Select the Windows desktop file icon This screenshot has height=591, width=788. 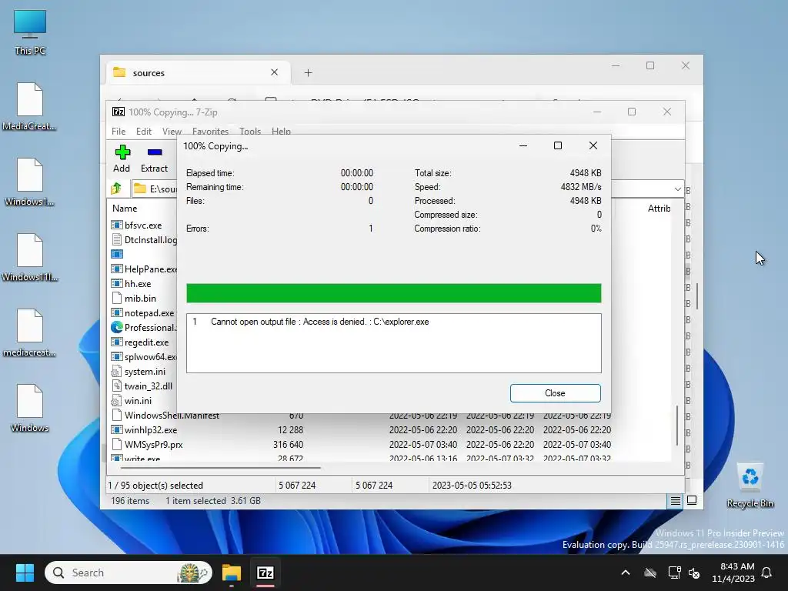coord(30,408)
